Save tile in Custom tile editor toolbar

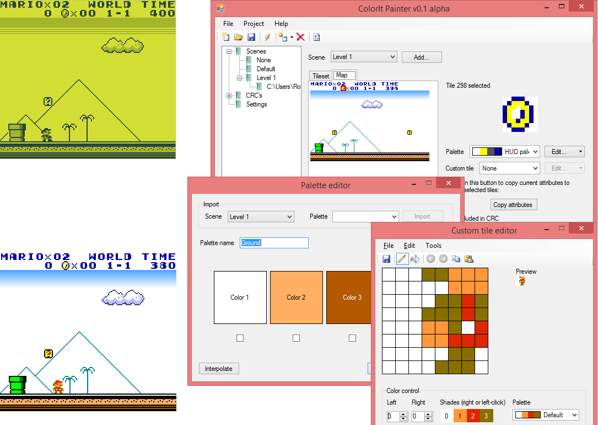[386, 259]
